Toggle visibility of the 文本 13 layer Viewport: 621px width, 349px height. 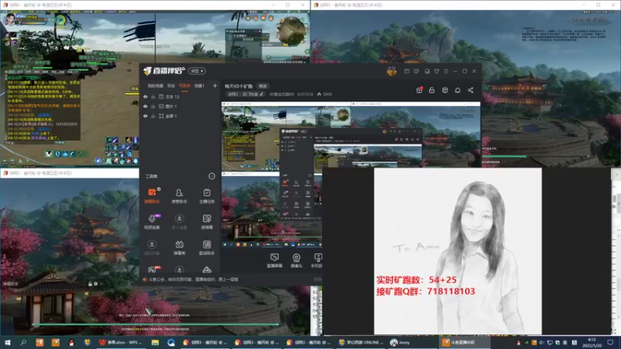(x=145, y=96)
